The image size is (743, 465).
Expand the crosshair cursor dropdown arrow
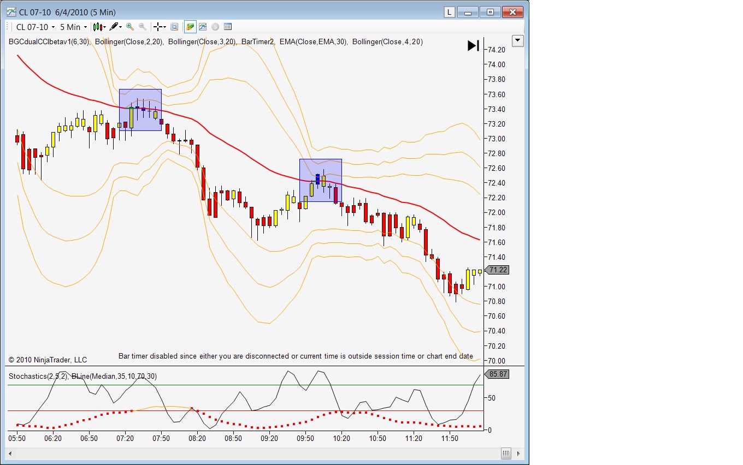[165, 27]
